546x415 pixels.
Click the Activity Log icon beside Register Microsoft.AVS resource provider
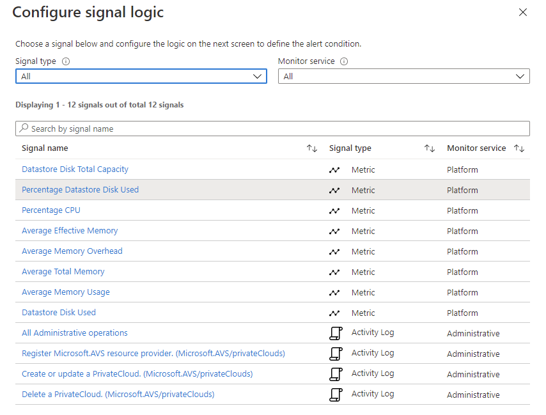point(336,353)
